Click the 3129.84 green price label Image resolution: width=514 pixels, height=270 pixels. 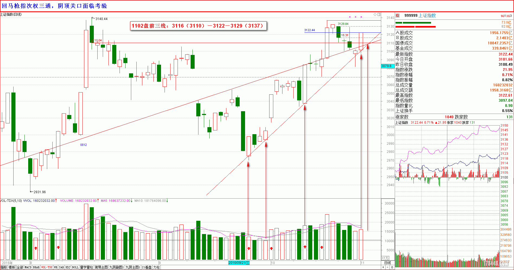[343, 24]
